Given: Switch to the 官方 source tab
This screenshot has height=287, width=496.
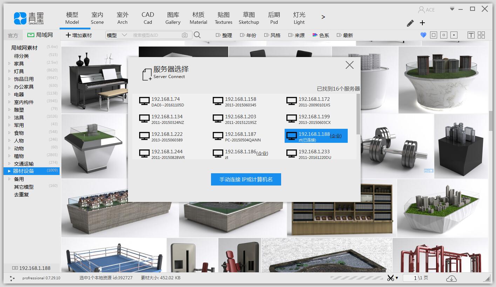Looking at the screenshot, I should (x=13, y=35).
